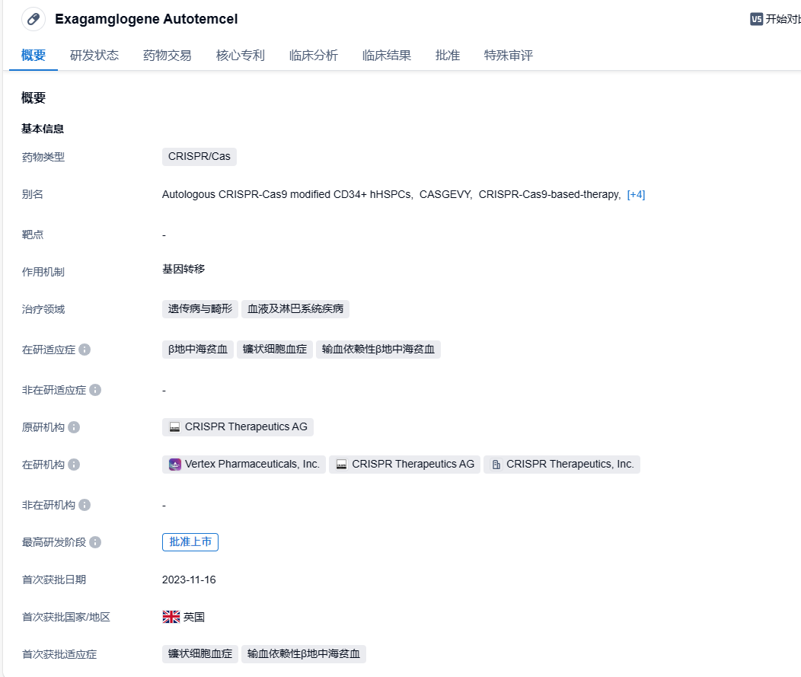Select the 遗传病与畸形 therapeutic area tag

[x=200, y=309]
